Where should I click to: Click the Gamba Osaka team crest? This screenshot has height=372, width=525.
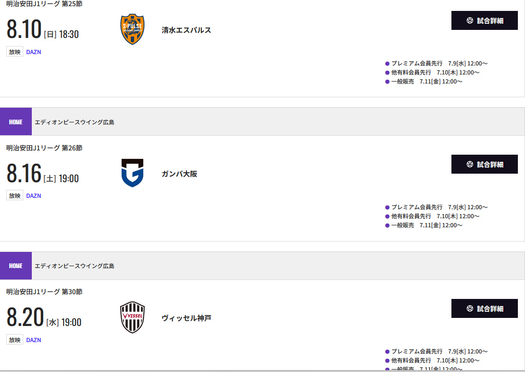pos(132,173)
